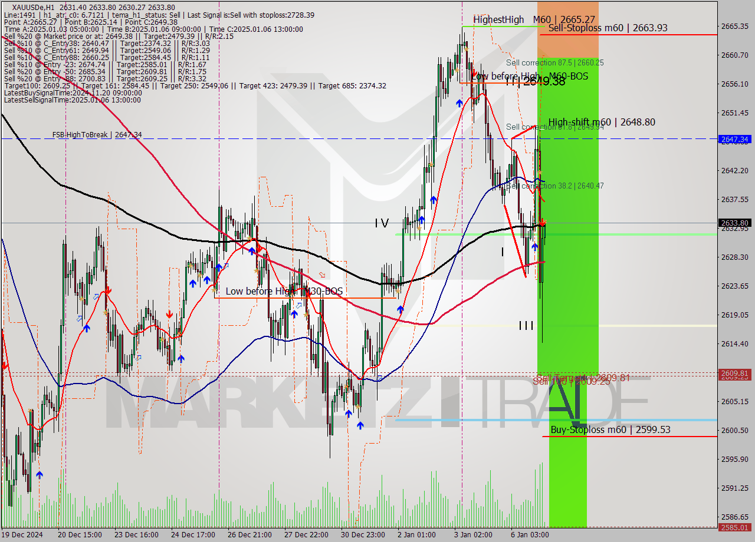Click the 19 Dec 2024 date label
This screenshot has width=755, height=542.
pyautogui.click(x=23, y=535)
